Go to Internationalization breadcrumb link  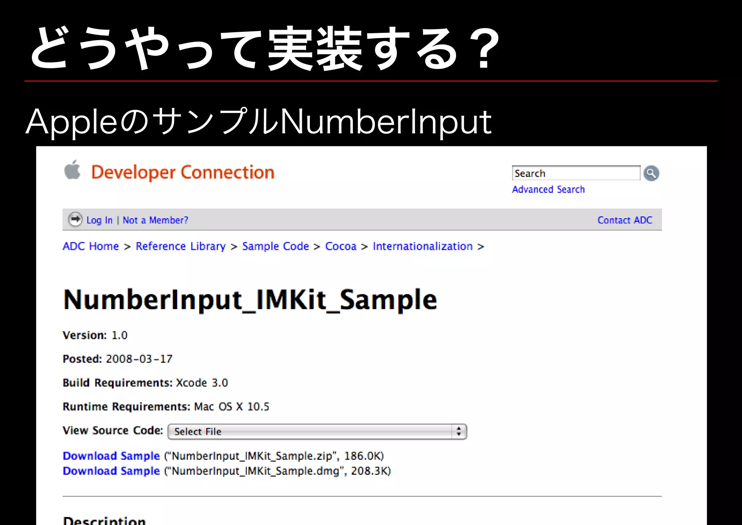pyautogui.click(x=422, y=246)
